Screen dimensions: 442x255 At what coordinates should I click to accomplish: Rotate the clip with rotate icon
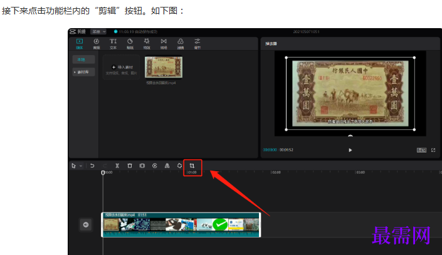pyautogui.click(x=179, y=166)
